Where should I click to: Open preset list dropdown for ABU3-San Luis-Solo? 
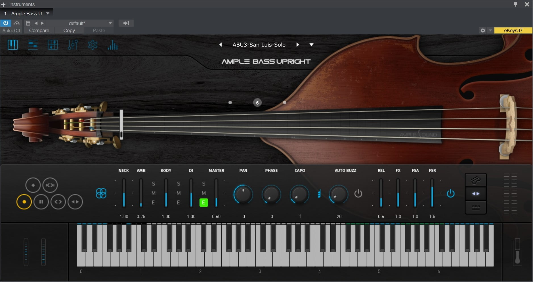click(311, 45)
